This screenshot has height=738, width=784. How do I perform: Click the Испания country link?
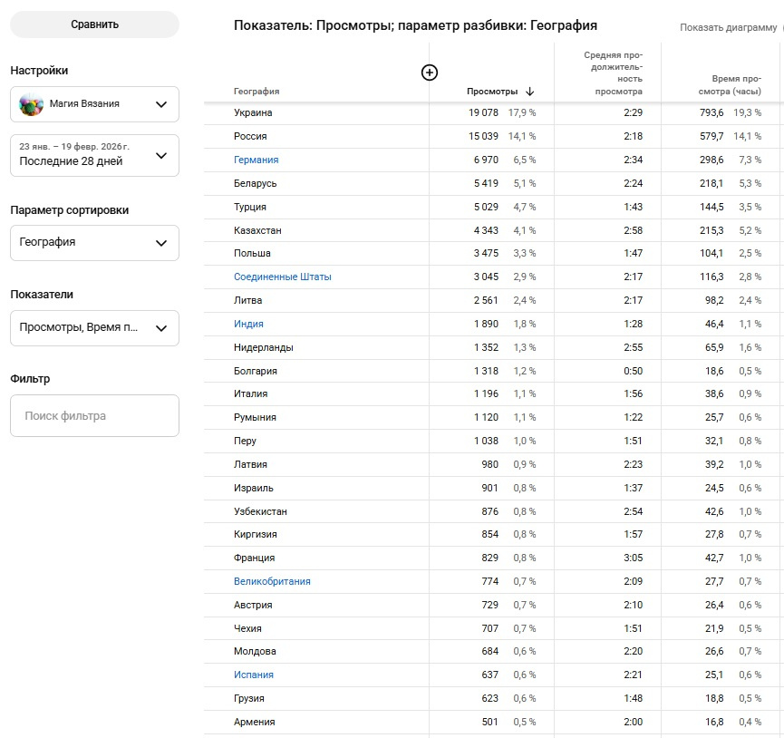pyautogui.click(x=253, y=675)
